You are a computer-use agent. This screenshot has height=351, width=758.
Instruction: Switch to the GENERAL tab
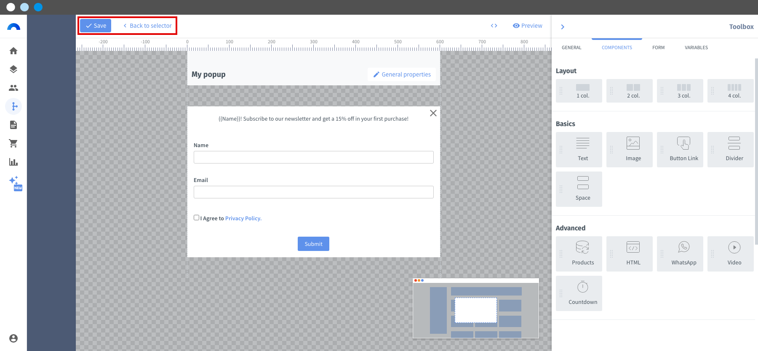tap(571, 48)
